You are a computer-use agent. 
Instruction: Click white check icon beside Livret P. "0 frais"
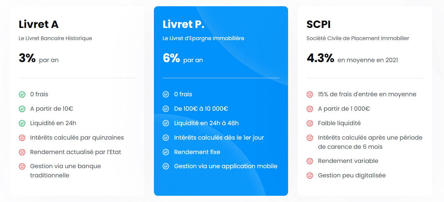(166, 95)
